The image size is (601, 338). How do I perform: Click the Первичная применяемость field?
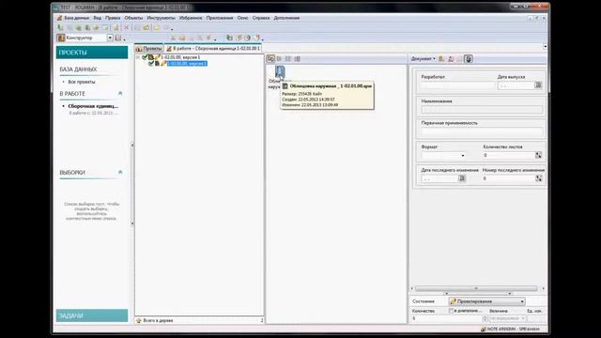[x=482, y=131]
